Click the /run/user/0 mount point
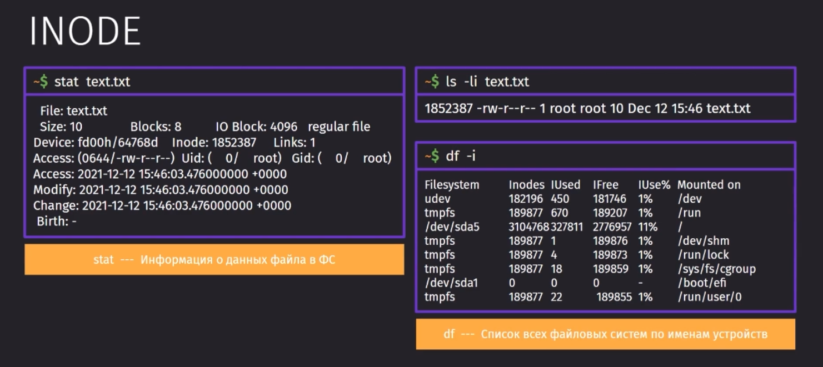This screenshot has height=367, width=823. (x=709, y=297)
